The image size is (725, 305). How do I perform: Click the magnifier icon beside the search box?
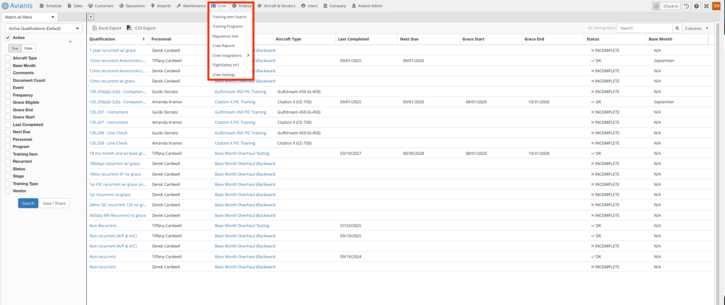click(x=677, y=28)
